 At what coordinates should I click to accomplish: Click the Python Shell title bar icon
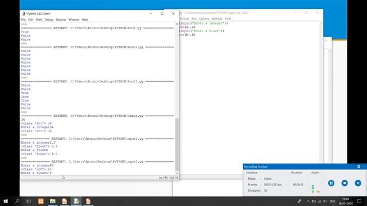coord(23,14)
